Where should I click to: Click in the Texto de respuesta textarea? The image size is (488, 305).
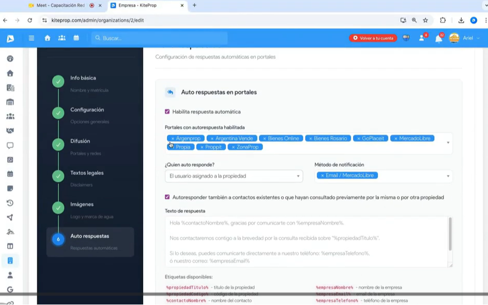(x=307, y=242)
